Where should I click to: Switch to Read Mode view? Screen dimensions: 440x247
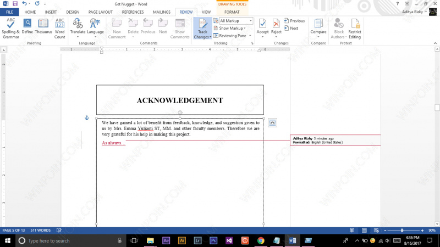click(x=352, y=231)
